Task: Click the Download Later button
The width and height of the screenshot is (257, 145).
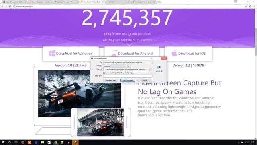Action: point(110,80)
